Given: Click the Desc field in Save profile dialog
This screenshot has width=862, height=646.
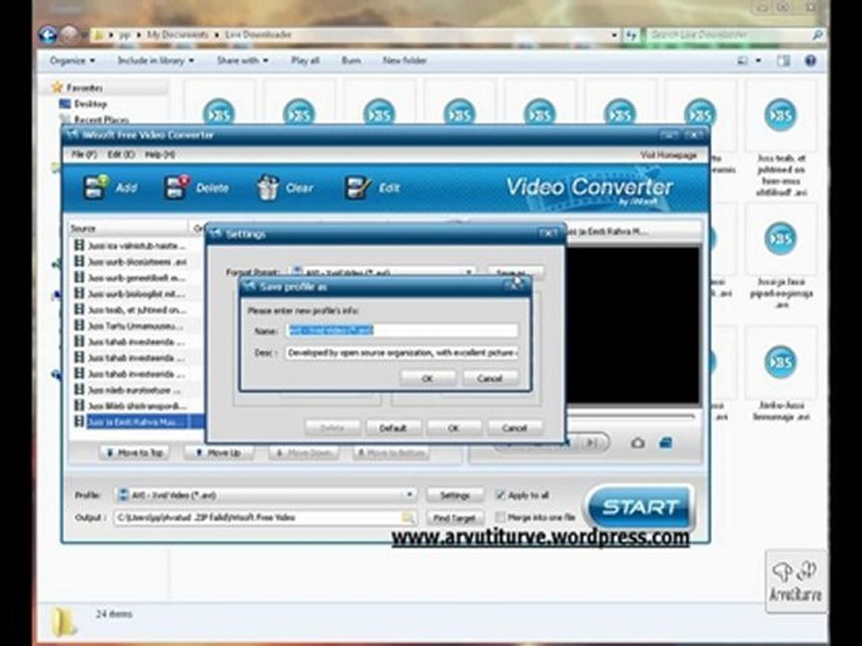Looking at the screenshot, I should pos(403,353).
